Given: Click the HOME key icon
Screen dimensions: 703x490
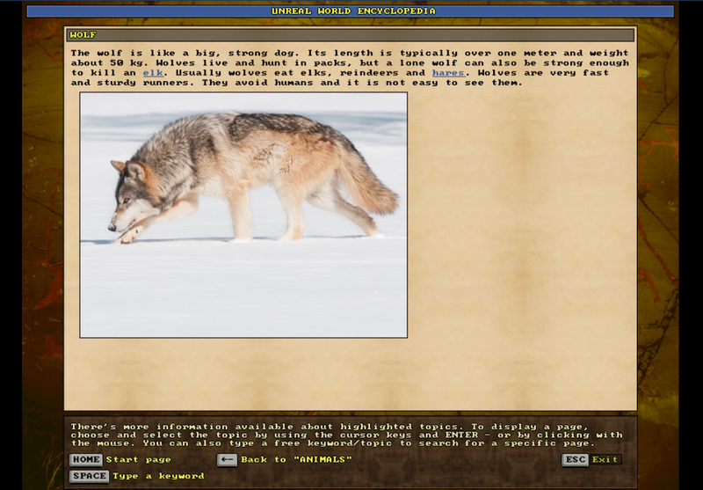Looking at the screenshot, I should tap(86, 459).
